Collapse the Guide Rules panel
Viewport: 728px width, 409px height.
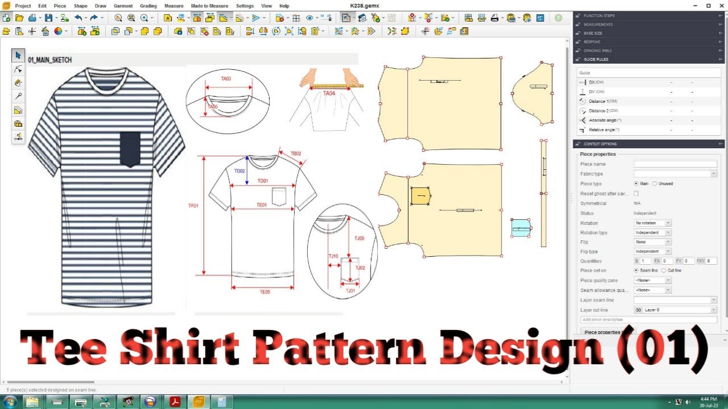tap(648, 59)
